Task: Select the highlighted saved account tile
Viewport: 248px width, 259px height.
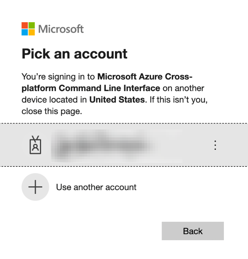Action: click(x=124, y=145)
